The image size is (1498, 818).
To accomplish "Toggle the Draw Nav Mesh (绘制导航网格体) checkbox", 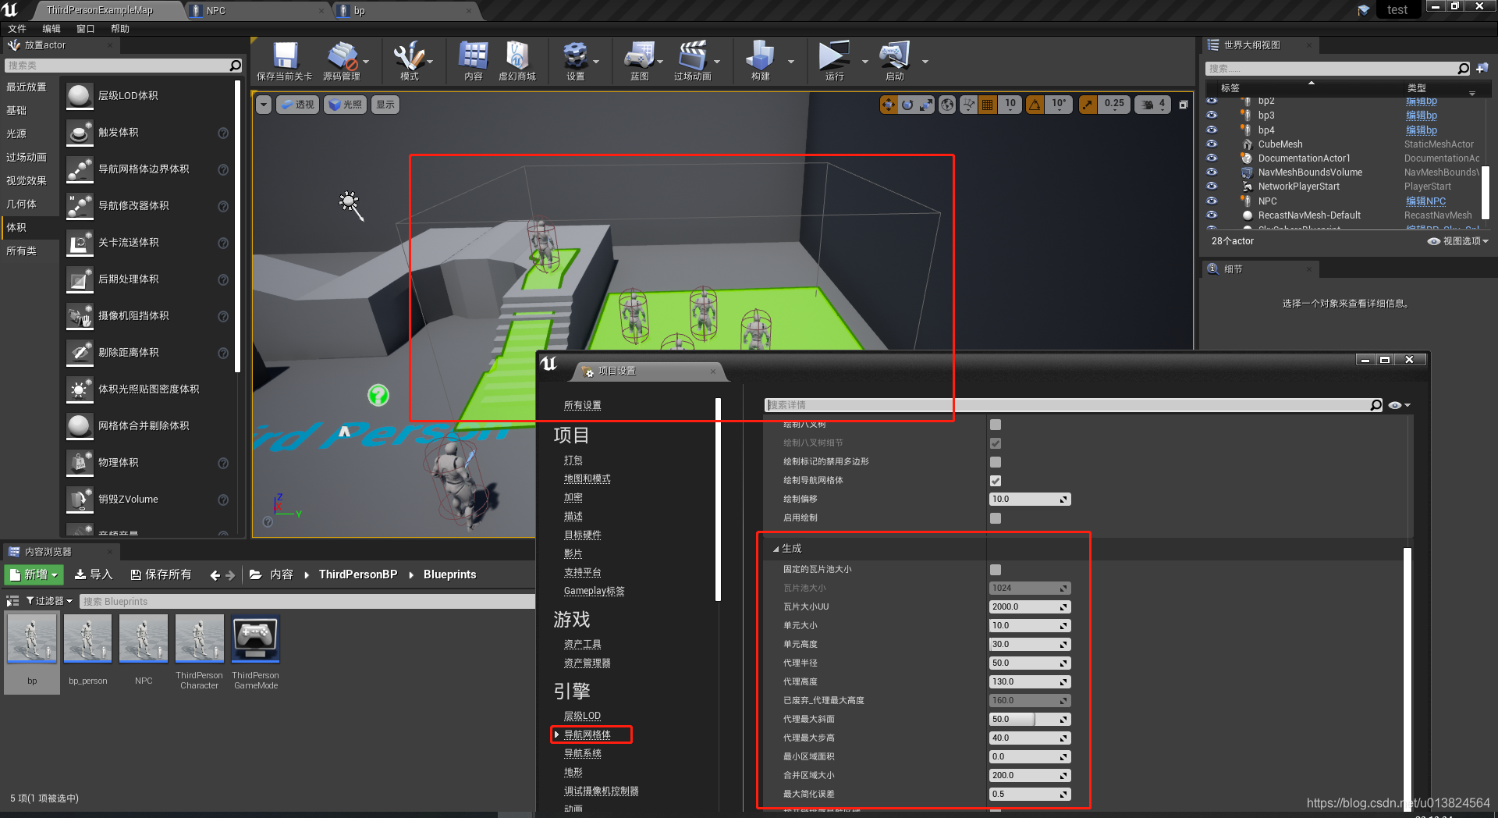I will (996, 481).
